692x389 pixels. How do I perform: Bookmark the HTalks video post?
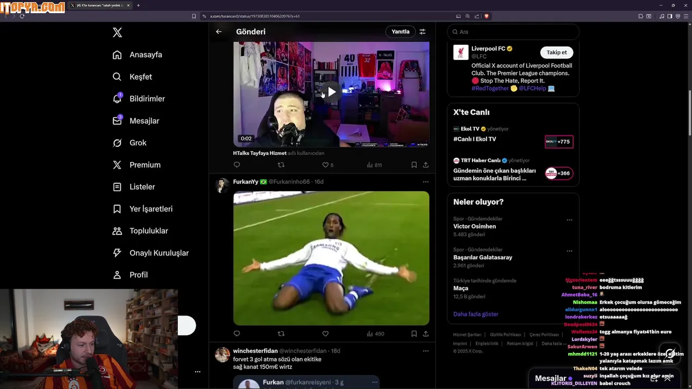point(414,165)
